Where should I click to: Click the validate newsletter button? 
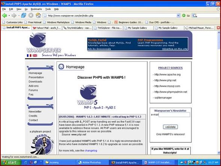coord(170,127)
